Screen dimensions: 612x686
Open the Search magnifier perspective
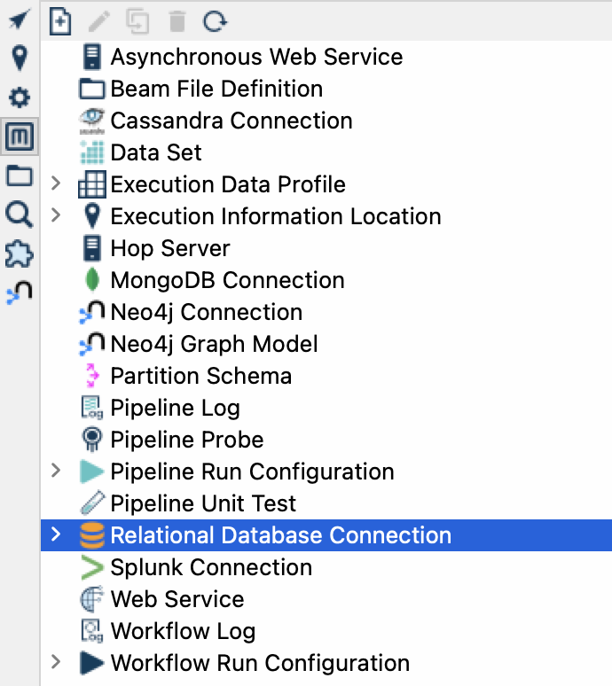pyautogui.click(x=20, y=214)
